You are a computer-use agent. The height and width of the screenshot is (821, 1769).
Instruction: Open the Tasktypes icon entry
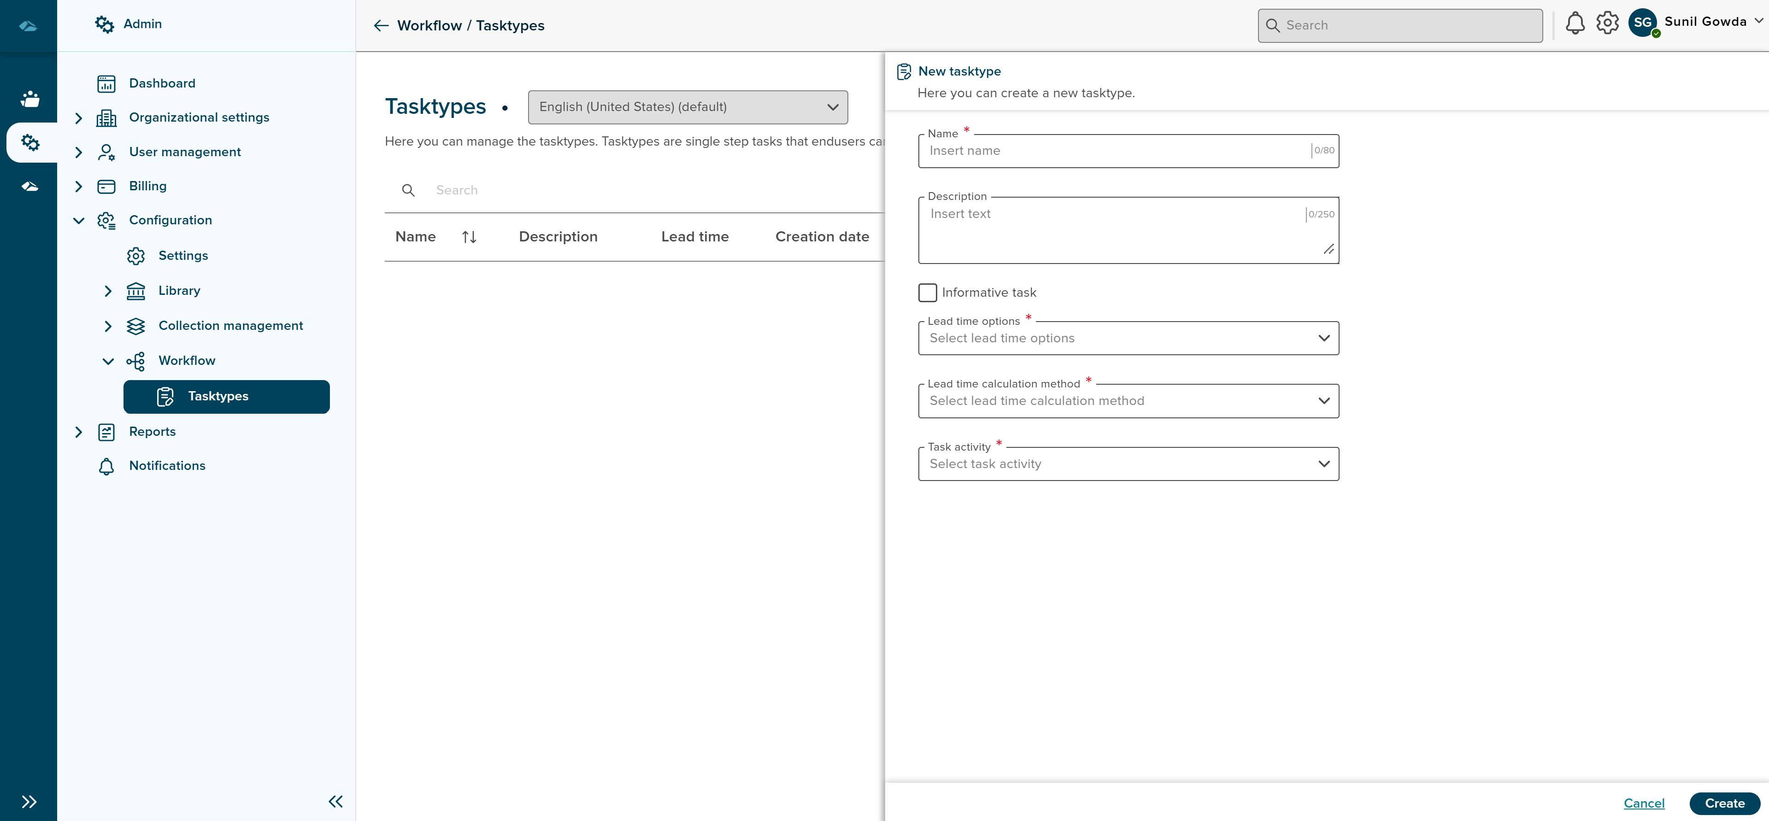coord(165,397)
